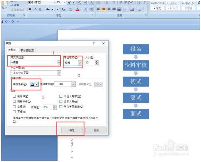Click the red font color A icon
The width and height of the screenshot is (201, 162).
click(x=78, y=10)
